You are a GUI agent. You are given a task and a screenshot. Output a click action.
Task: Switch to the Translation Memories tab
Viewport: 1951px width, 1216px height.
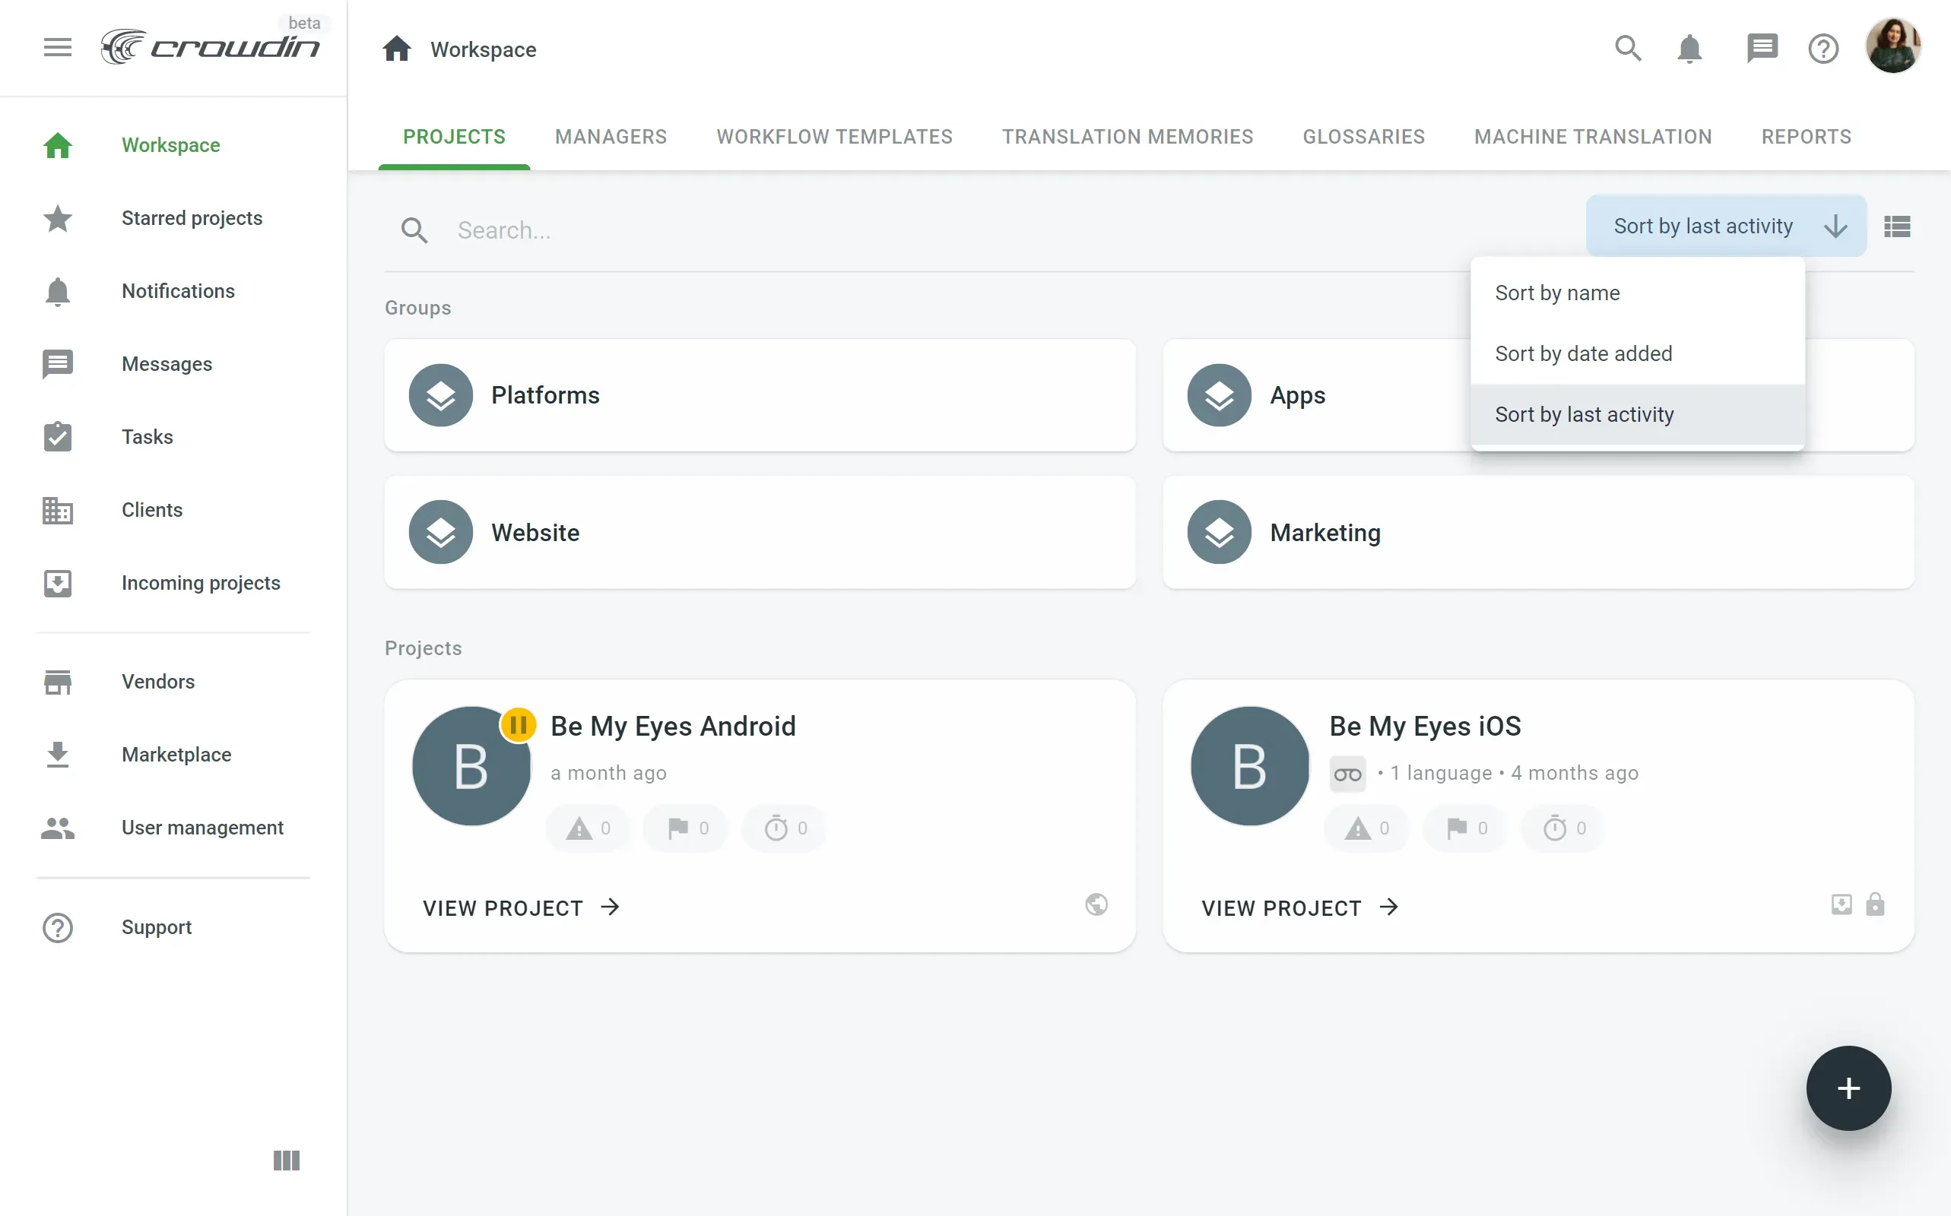1127,137
